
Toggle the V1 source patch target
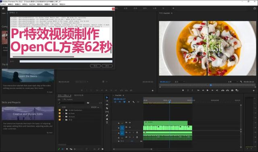pos(122,128)
